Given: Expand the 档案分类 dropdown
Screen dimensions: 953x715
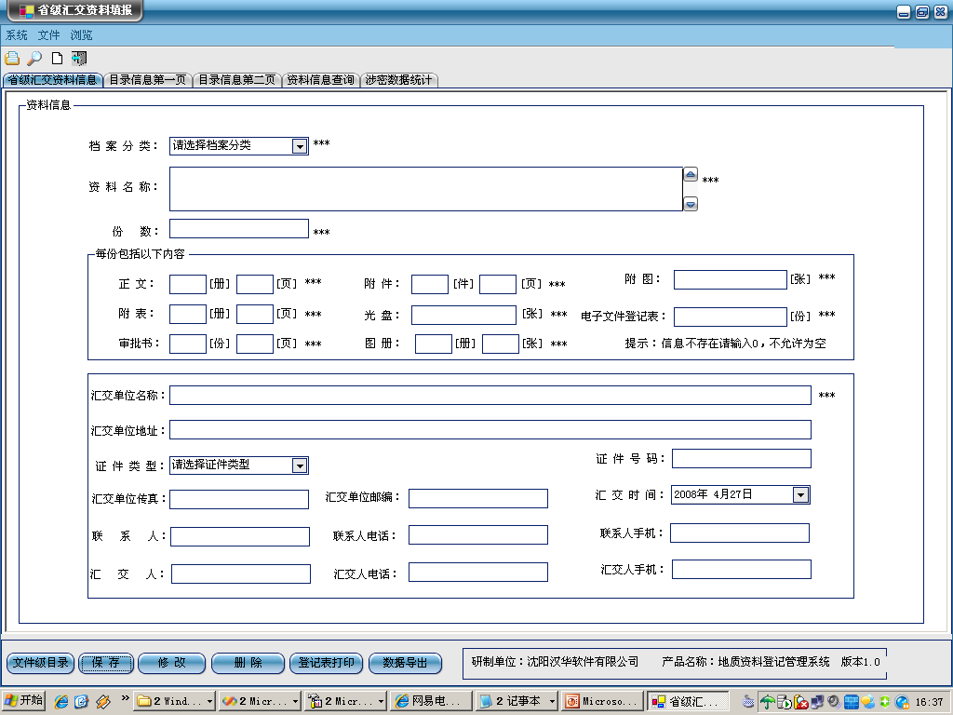Looking at the screenshot, I should click(x=299, y=146).
